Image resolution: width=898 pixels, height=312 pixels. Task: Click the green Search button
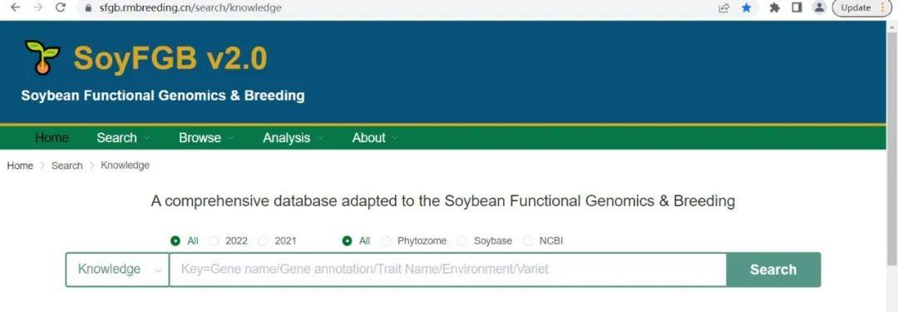point(773,270)
